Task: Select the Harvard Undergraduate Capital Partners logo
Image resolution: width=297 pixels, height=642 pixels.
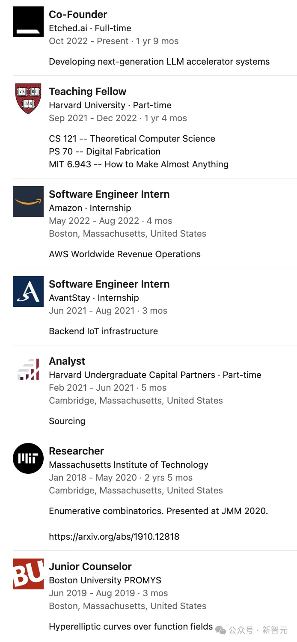Action: coord(28,369)
